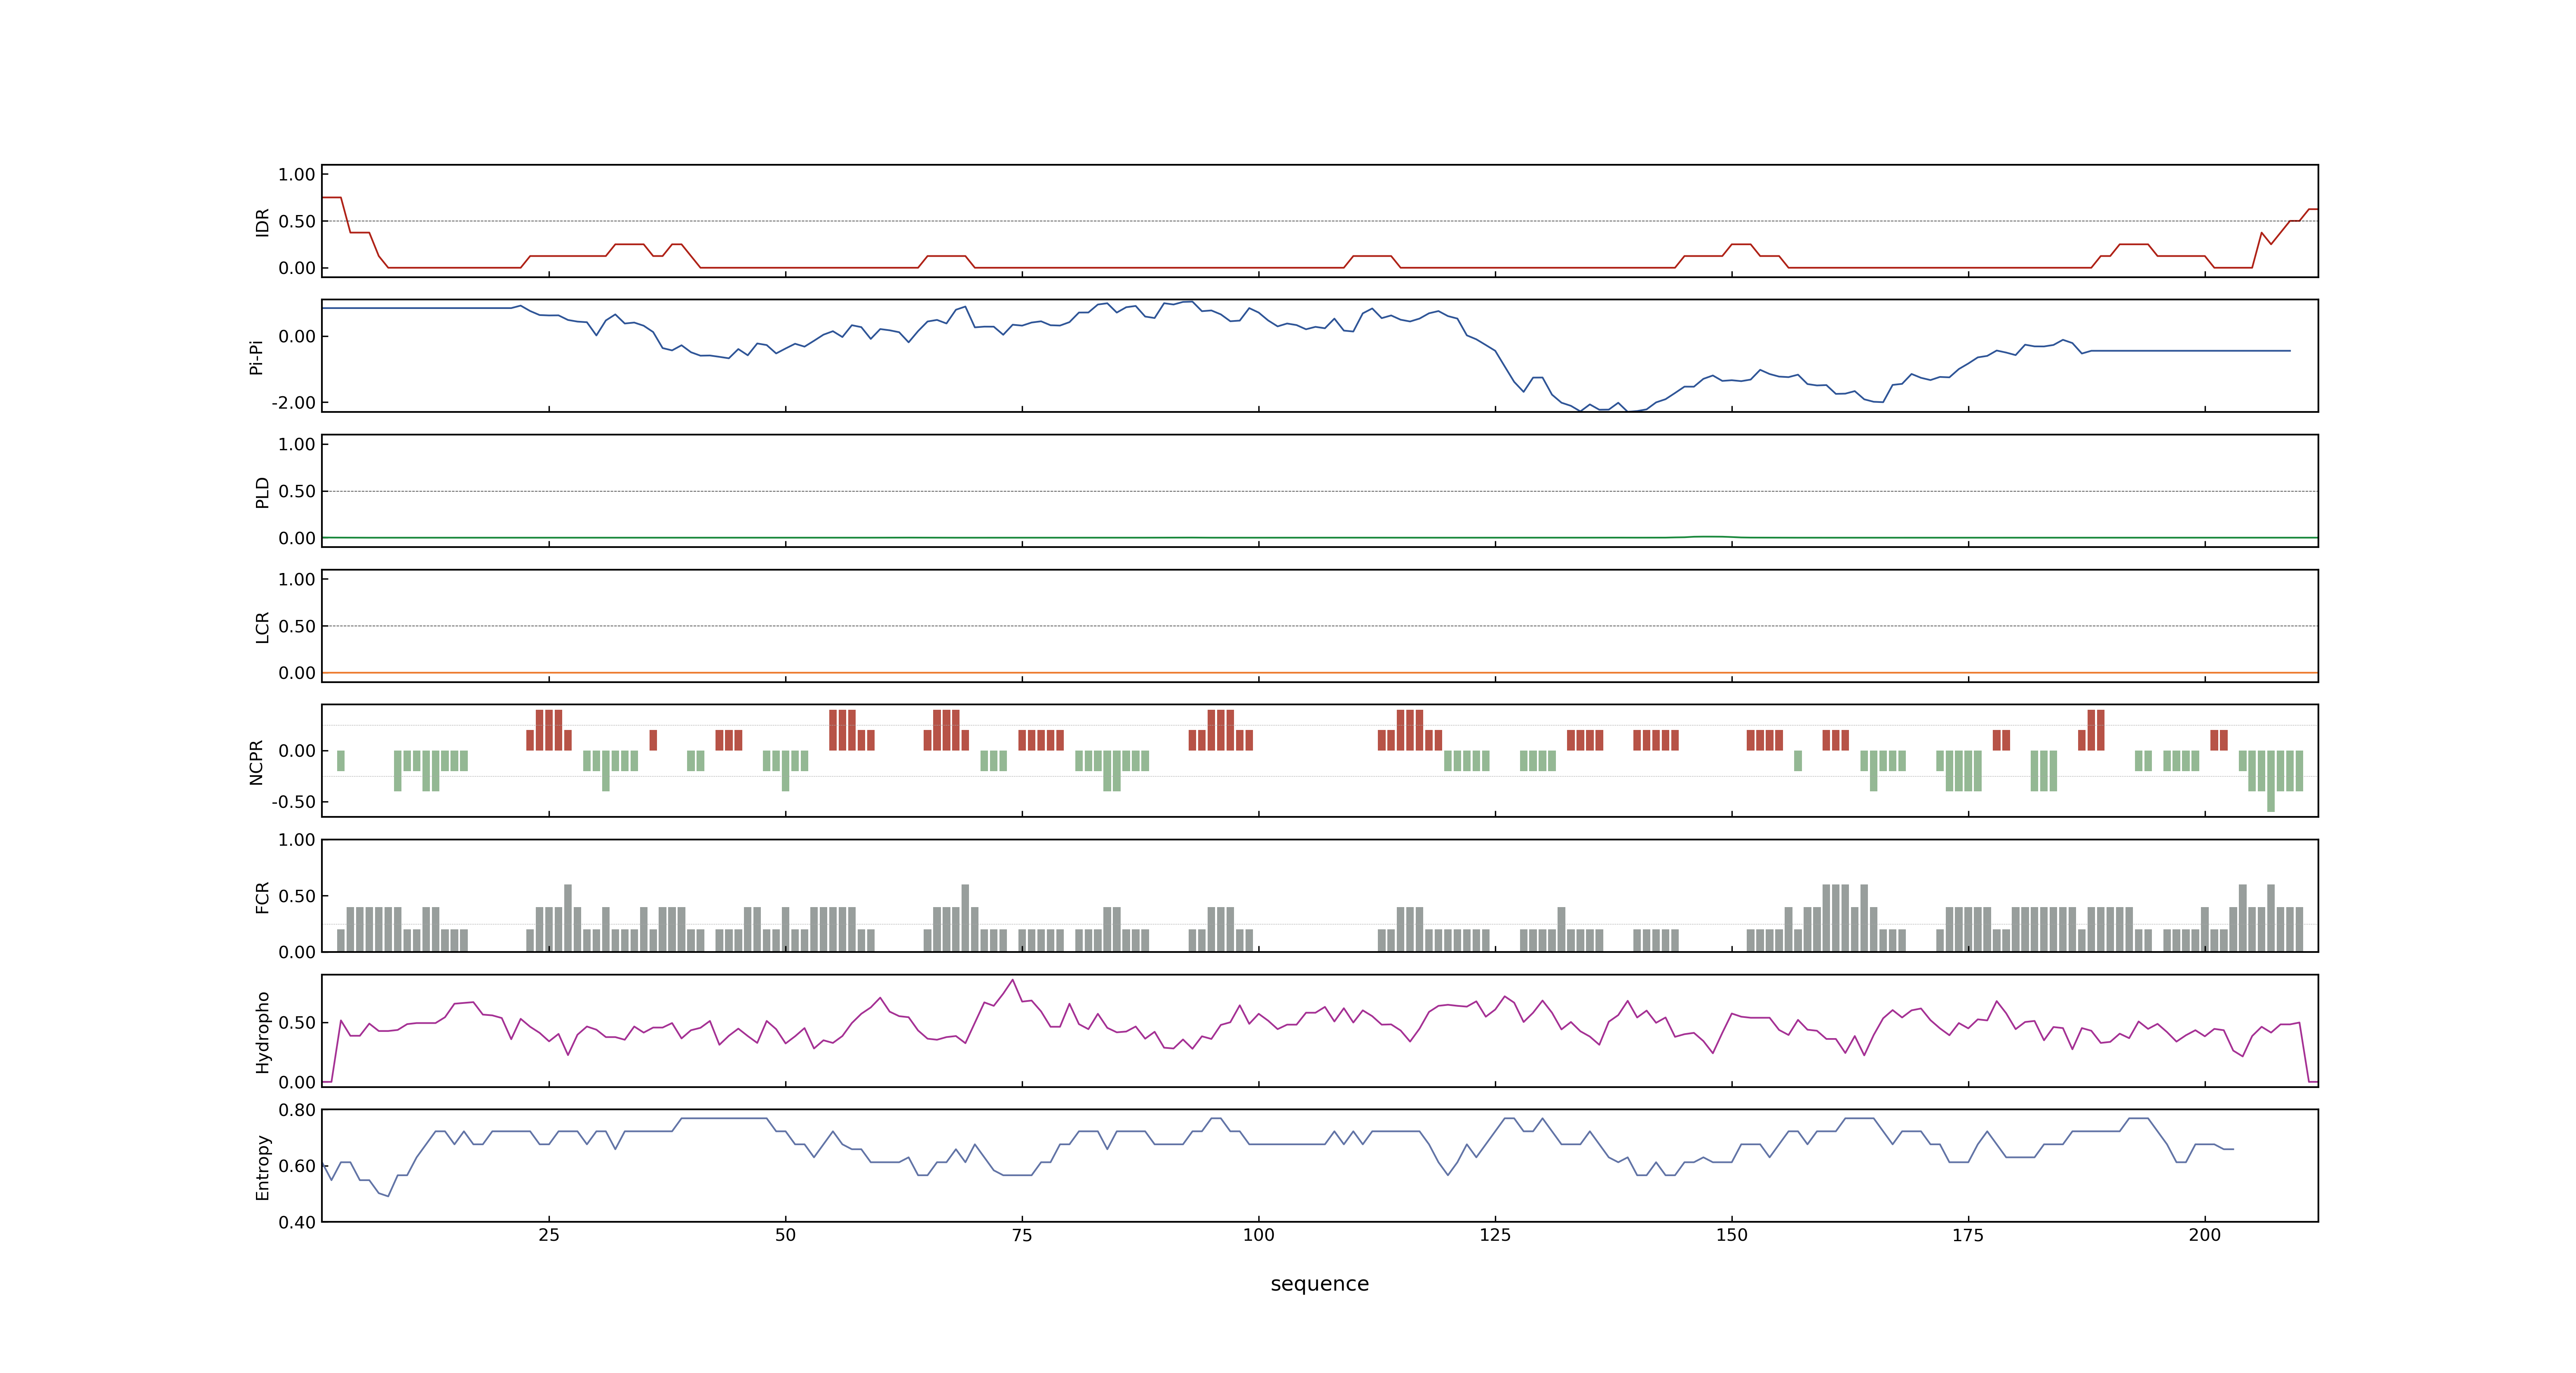
Task: Click the LCR y-axis label
Action: pyautogui.click(x=262, y=627)
